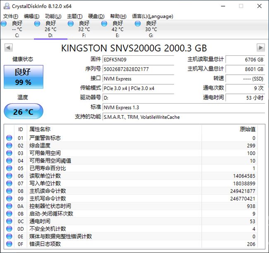
Task: Click status orb for attribute 04 可用备用空间阈值
Action: pyautogui.click(x=9, y=161)
